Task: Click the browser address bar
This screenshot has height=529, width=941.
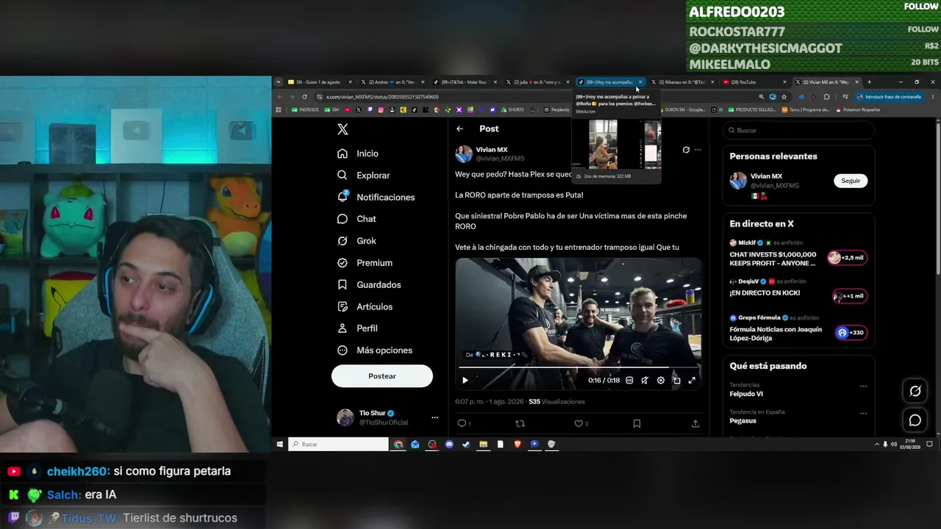Action: 537,97
